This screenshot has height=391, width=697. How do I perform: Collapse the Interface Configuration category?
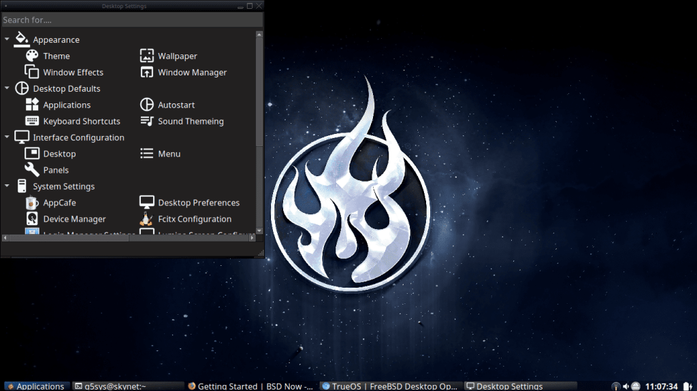pyautogui.click(x=7, y=137)
